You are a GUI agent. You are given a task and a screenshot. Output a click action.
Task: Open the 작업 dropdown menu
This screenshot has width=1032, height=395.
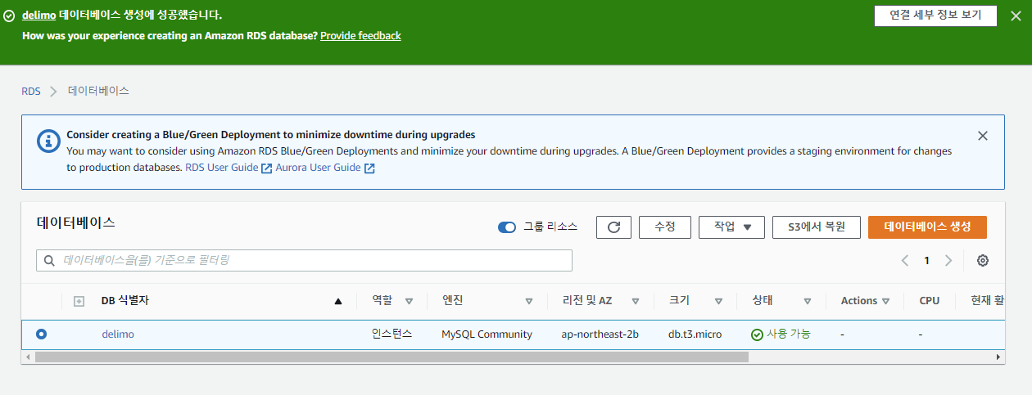tap(731, 227)
